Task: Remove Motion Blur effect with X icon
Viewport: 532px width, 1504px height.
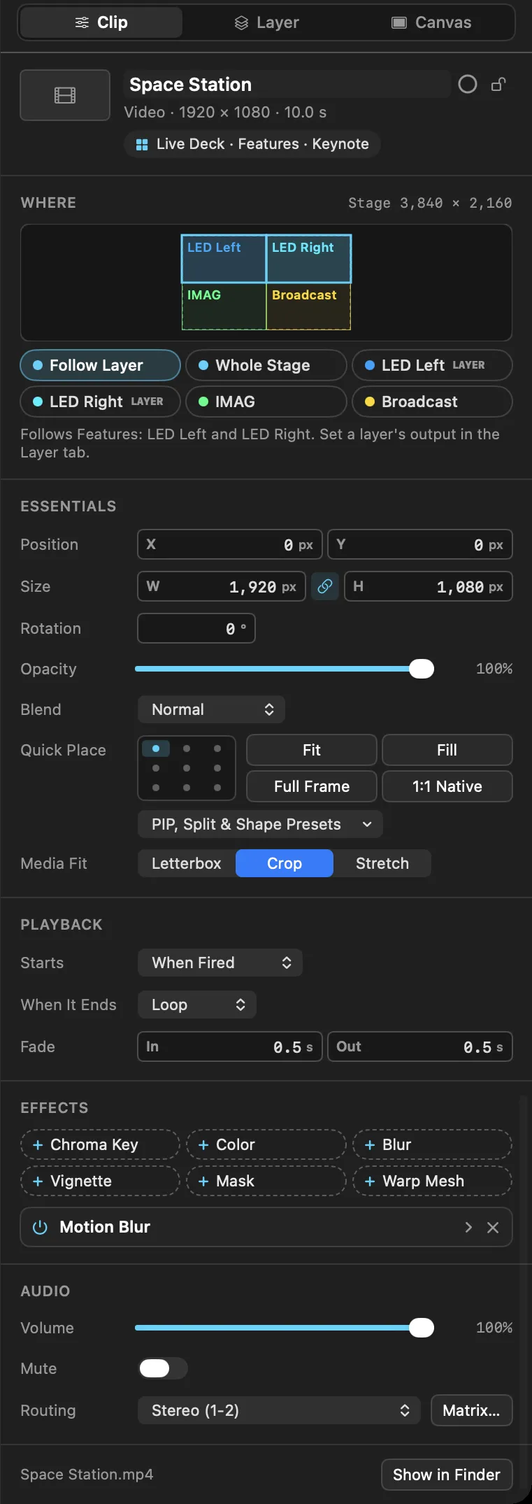Action: [493, 1227]
